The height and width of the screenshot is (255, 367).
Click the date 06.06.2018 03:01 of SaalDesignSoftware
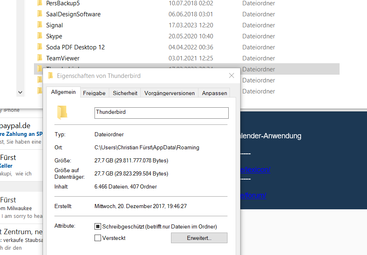point(191,14)
